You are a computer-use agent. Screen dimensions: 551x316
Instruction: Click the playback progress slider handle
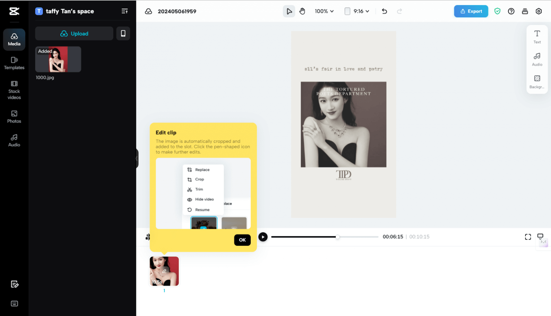click(338, 237)
